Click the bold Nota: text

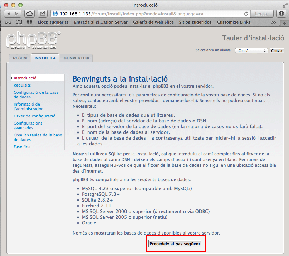pos(78,154)
